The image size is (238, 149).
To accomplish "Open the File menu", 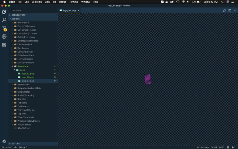I will 20,2.
